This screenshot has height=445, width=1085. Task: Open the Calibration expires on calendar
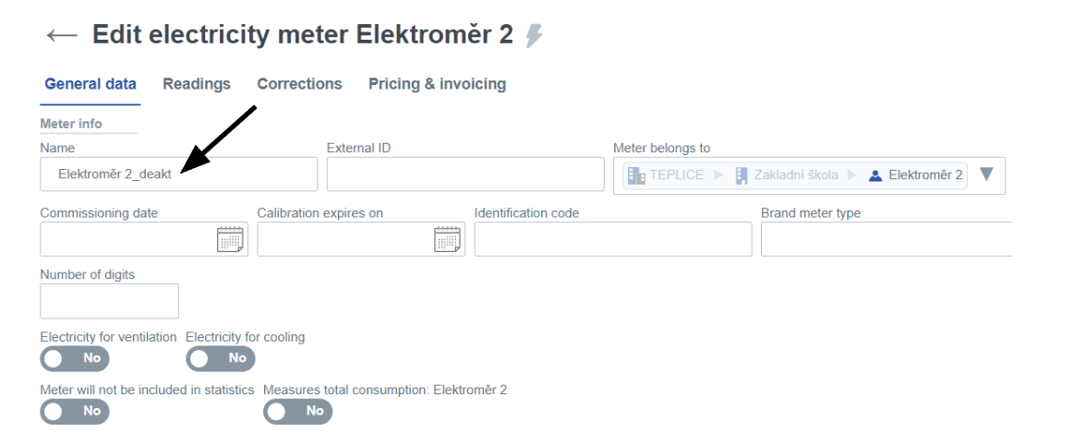click(447, 239)
